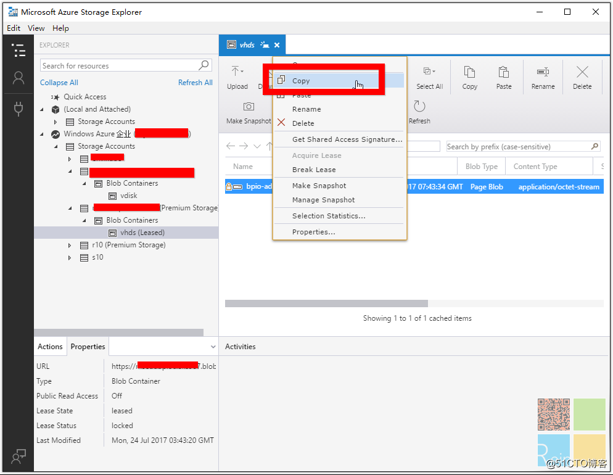This screenshot has width=613, height=475.
Task: Choose Delete from the context menu
Action: point(339,123)
